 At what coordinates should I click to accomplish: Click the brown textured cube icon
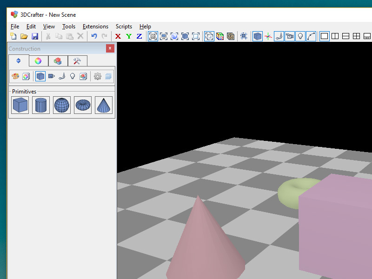point(231,36)
